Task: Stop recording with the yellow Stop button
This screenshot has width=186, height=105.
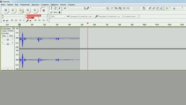Action: click(21, 10)
